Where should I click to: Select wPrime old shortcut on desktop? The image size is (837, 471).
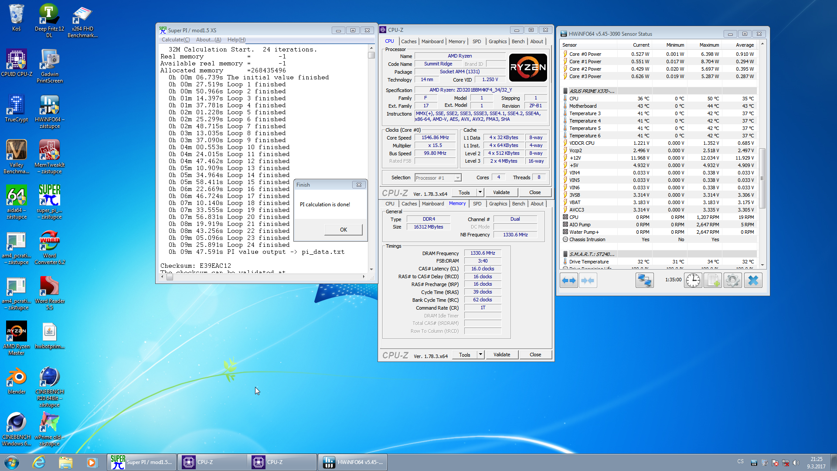click(49, 429)
